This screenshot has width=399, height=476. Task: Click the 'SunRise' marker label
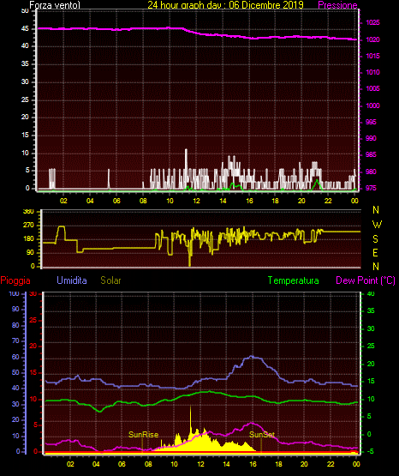(143, 435)
